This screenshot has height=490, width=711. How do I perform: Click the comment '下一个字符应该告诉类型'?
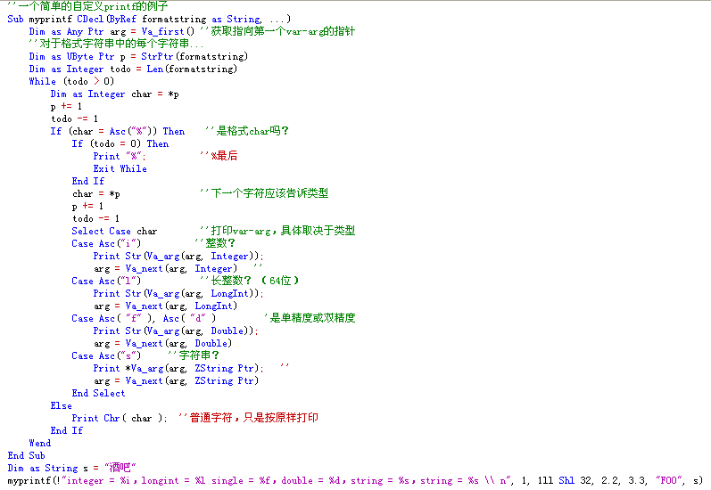(x=264, y=193)
